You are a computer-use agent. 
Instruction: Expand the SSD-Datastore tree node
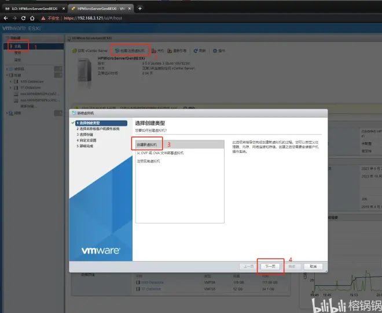coord(11,81)
